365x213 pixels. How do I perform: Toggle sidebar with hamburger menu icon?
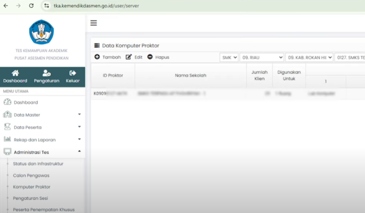[94, 23]
